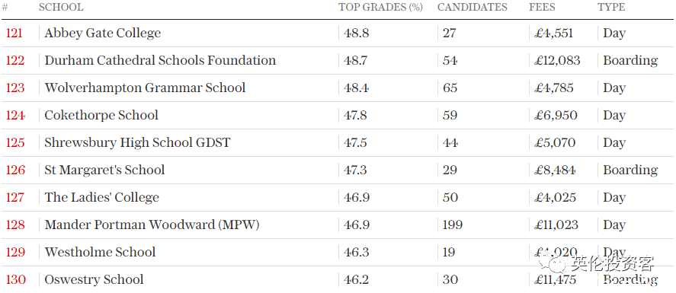Click the TYPE column header
This screenshot has height=293, width=676.
pos(611,8)
